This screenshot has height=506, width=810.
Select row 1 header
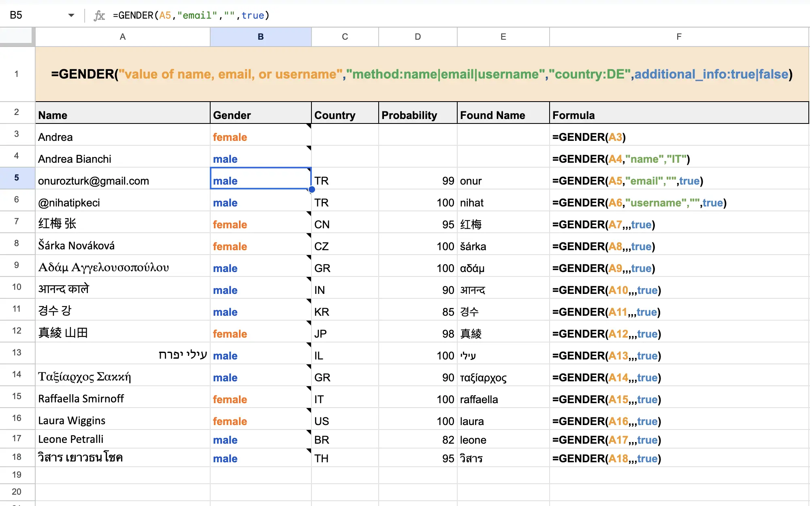[17, 74]
